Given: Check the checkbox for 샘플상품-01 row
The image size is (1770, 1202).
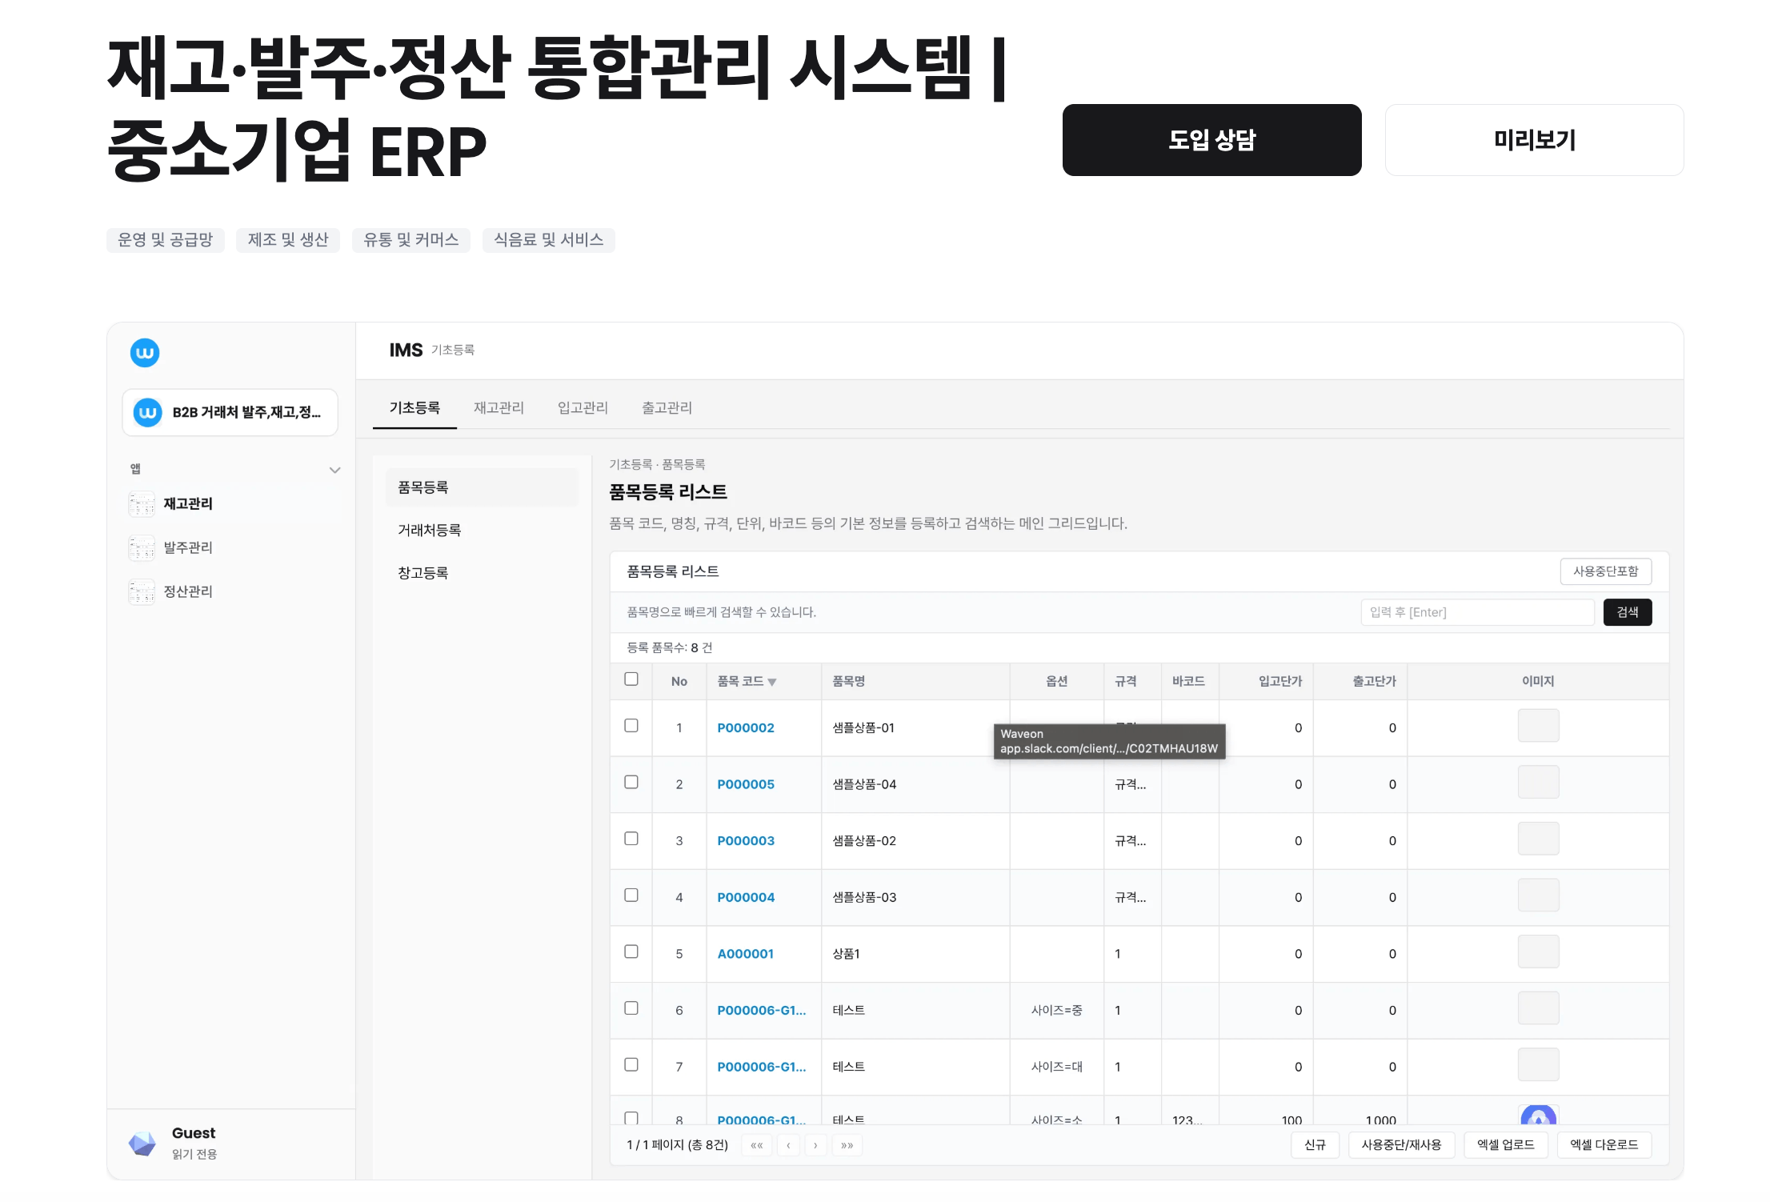Looking at the screenshot, I should 631,726.
